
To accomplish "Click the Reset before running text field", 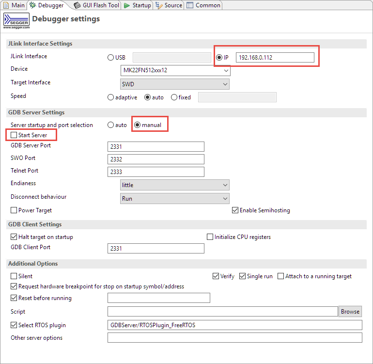I will click(x=159, y=298).
